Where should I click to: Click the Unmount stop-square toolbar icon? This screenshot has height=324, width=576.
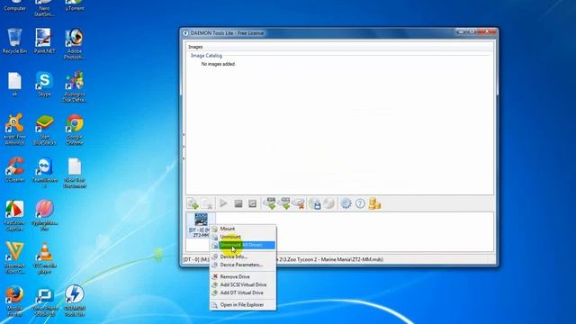[x=238, y=203]
